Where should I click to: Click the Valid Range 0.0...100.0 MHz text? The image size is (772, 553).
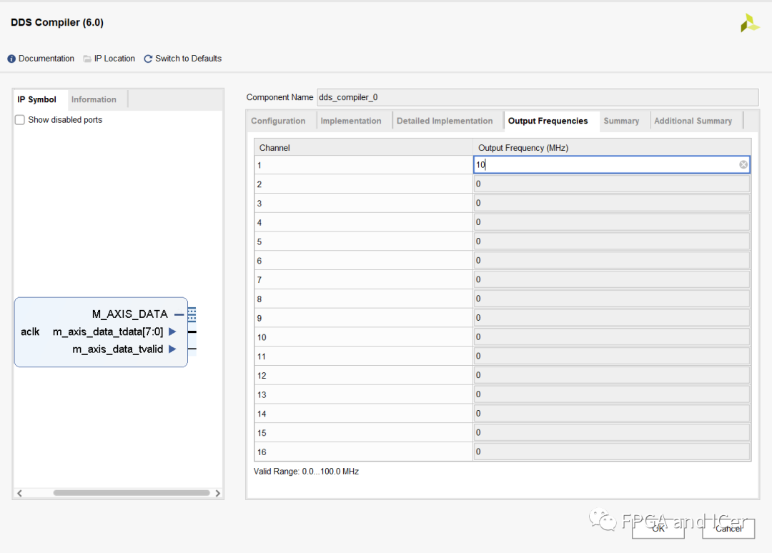click(x=306, y=472)
